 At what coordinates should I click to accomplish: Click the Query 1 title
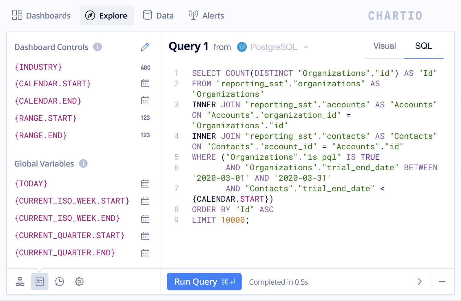[x=189, y=47]
